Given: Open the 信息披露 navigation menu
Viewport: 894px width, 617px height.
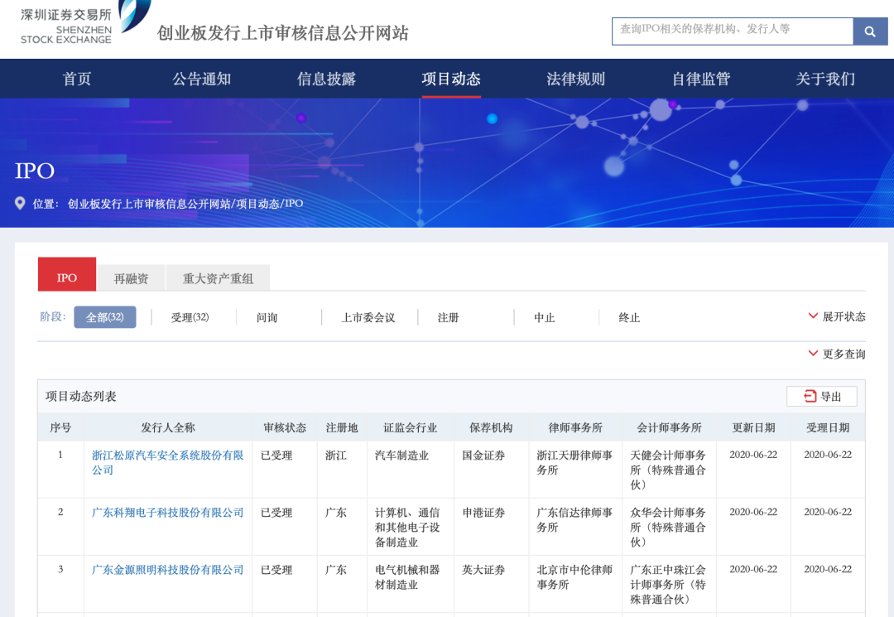Looking at the screenshot, I should click(x=326, y=80).
